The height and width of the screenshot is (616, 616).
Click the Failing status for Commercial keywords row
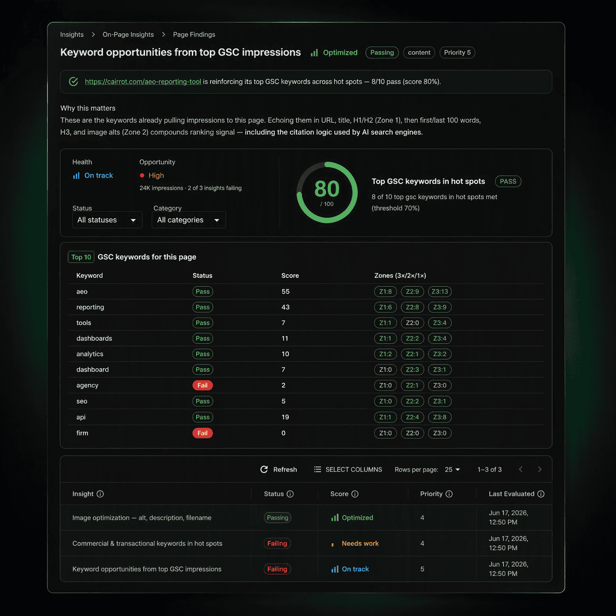click(277, 544)
